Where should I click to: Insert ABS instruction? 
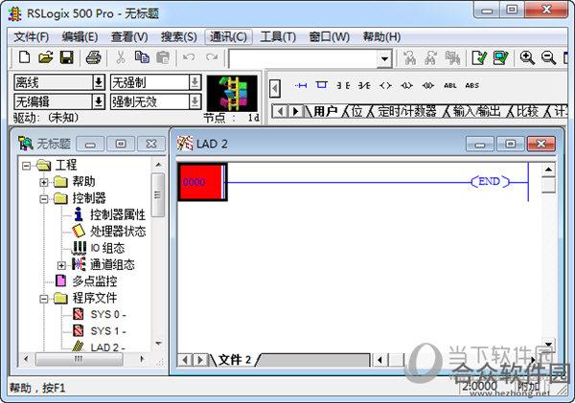point(471,85)
